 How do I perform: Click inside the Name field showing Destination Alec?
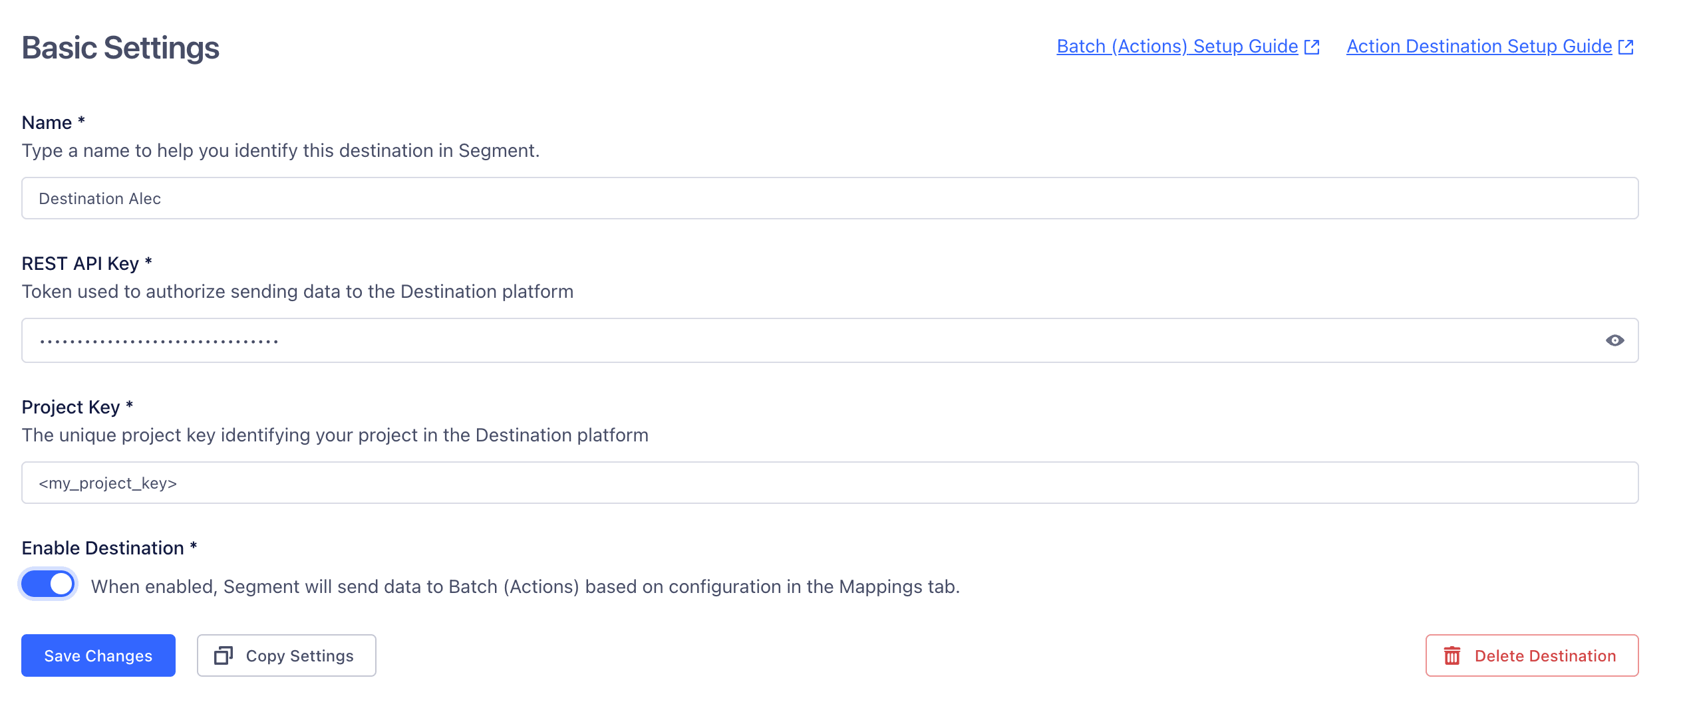click(x=829, y=197)
